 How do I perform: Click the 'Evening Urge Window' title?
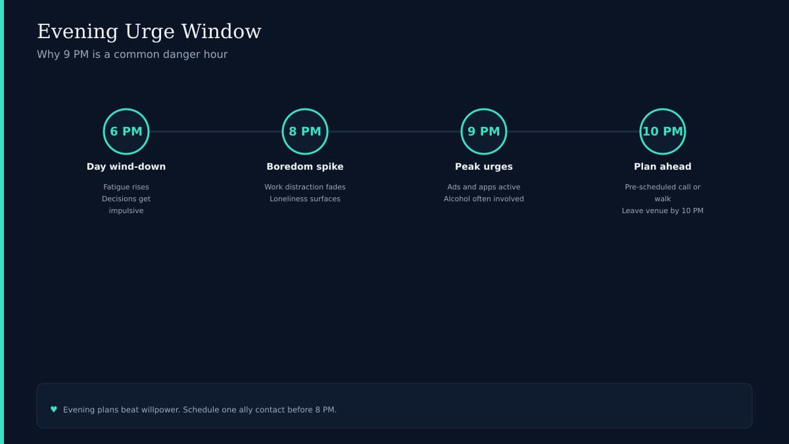149,32
